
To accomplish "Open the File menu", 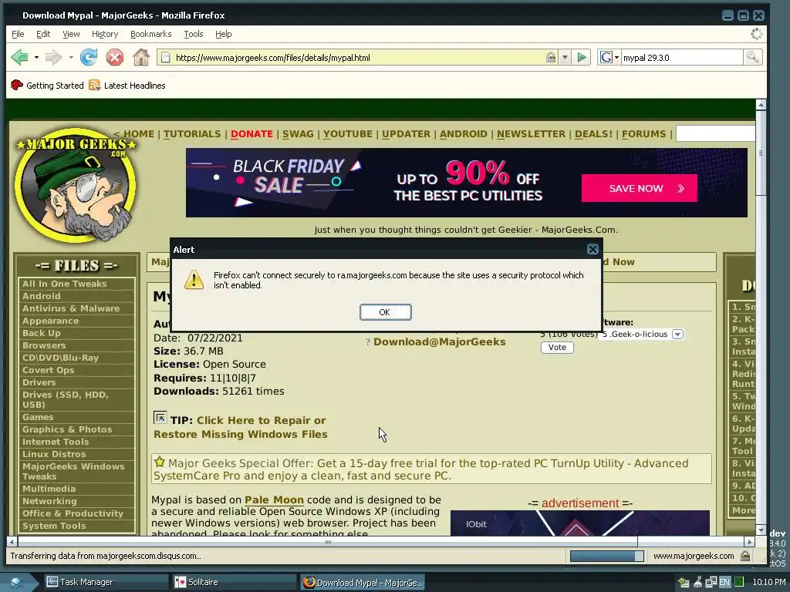I will coord(18,34).
